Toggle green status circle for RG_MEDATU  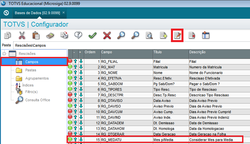pyautogui.click(x=70, y=139)
